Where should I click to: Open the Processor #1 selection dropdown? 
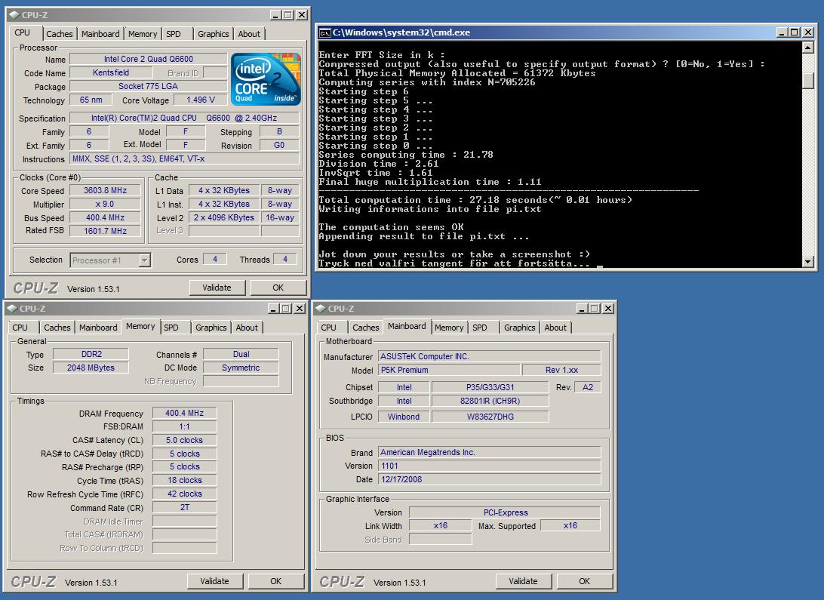(x=145, y=260)
